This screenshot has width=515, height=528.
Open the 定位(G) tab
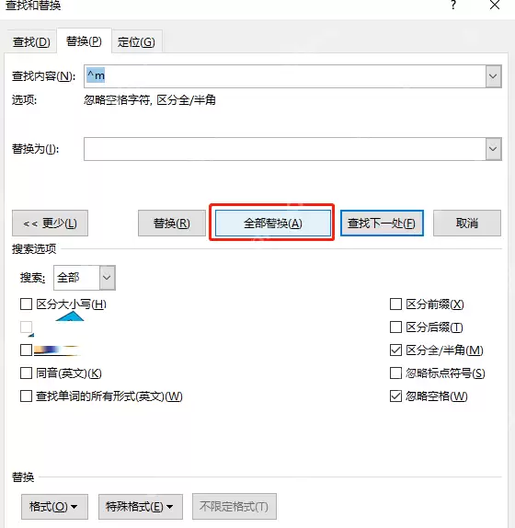click(136, 41)
